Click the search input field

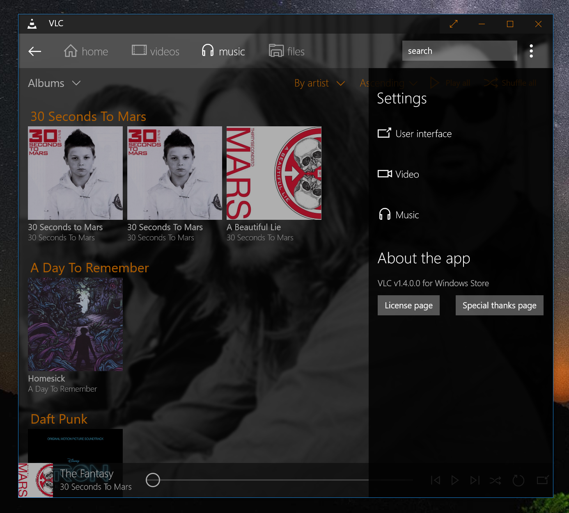pos(459,51)
